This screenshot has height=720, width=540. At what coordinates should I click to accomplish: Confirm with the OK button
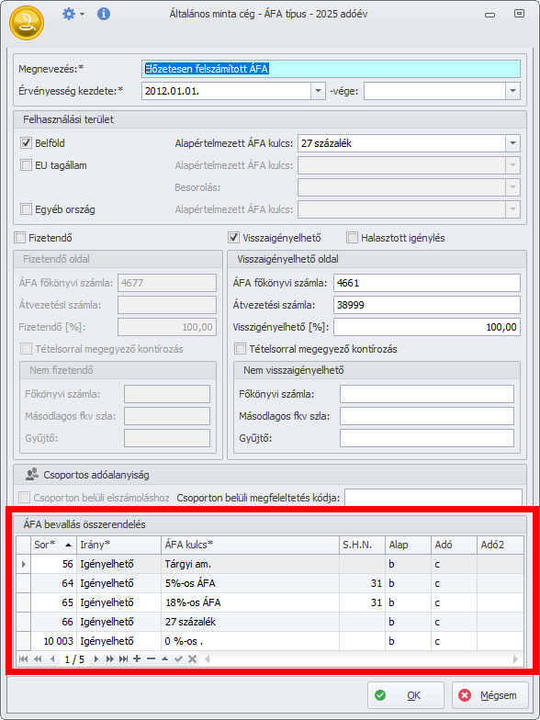point(406,696)
